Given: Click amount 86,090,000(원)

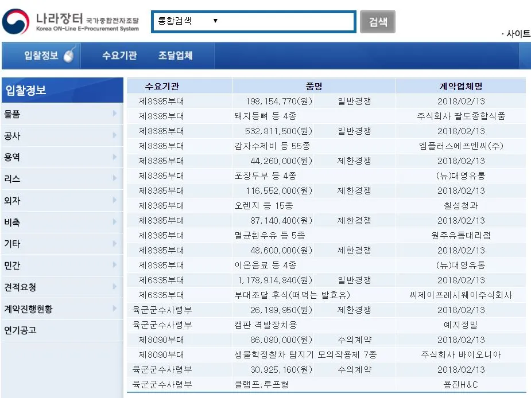Looking at the screenshot, I should pyautogui.click(x=281, y=340).
